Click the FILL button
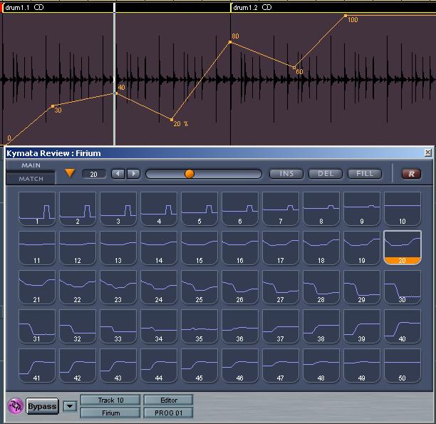 pyautogui.click(x=365, y=174)
